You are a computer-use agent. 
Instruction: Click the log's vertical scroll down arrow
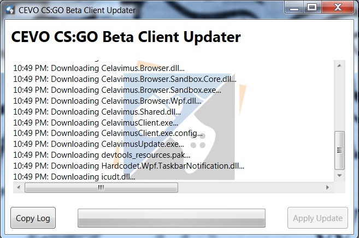[339, 176]
